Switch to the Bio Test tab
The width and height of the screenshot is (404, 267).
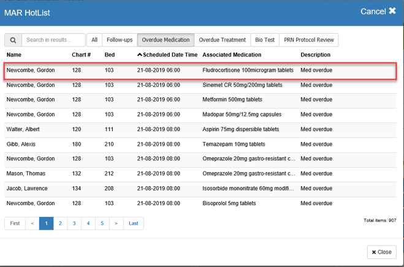pyautogui.click(x=265, y=40)
